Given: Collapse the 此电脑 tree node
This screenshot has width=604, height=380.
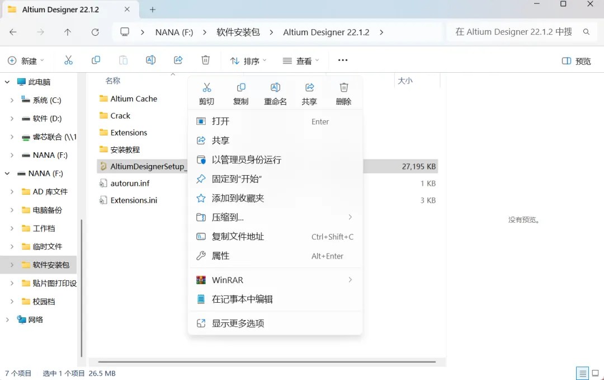Looking at the screenshot, I should [x=7, y=82].
